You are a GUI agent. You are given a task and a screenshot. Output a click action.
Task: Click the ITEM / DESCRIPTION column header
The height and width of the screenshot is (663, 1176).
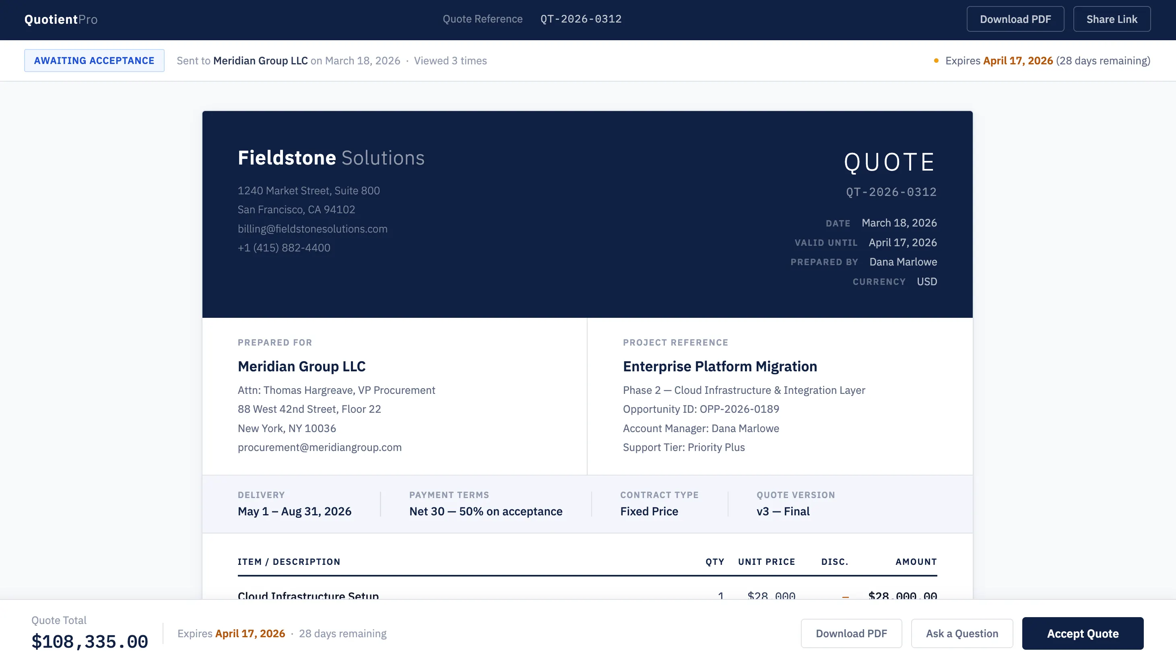pyautogui.click(x=289, y=562)
